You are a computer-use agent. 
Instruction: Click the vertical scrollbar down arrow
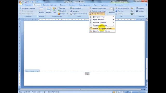click(147, 81)
